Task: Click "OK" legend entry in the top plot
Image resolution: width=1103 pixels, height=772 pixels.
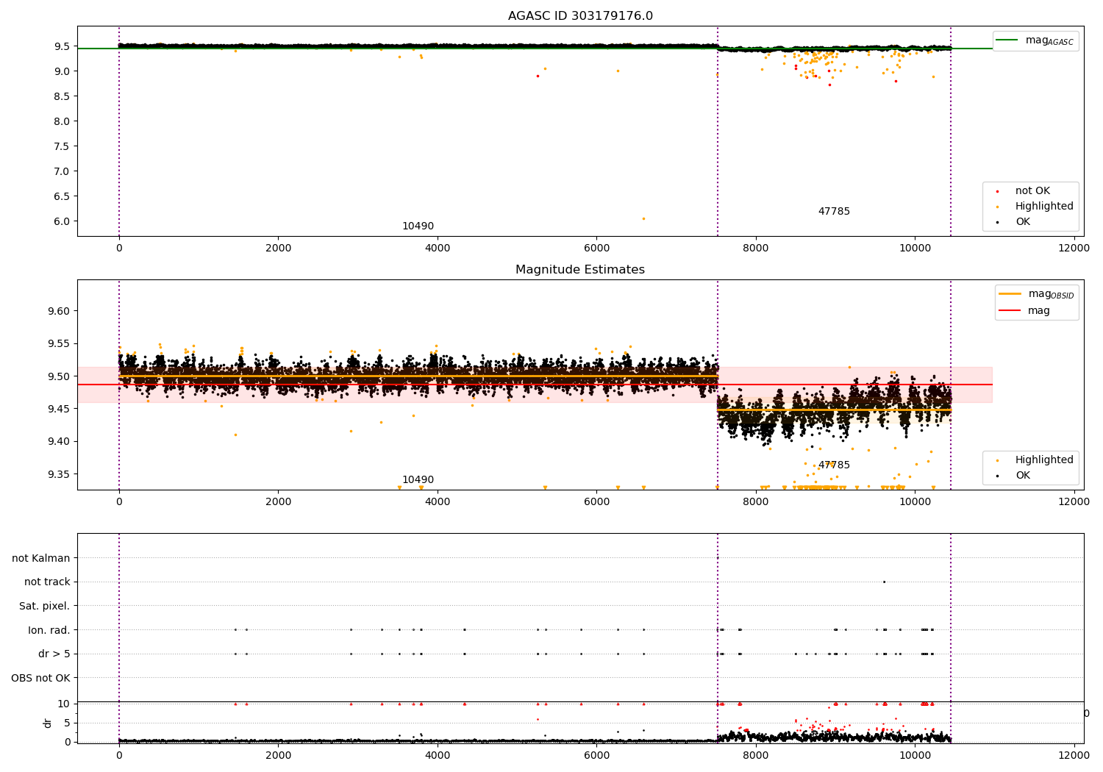Action: pos(1013,222)
